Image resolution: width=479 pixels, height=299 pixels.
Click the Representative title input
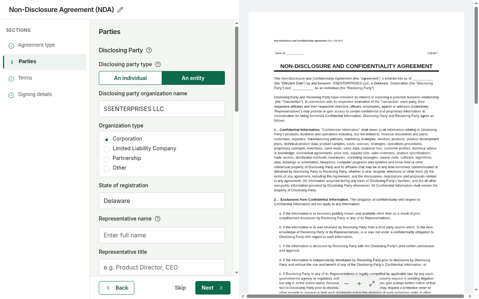[162, 267]
